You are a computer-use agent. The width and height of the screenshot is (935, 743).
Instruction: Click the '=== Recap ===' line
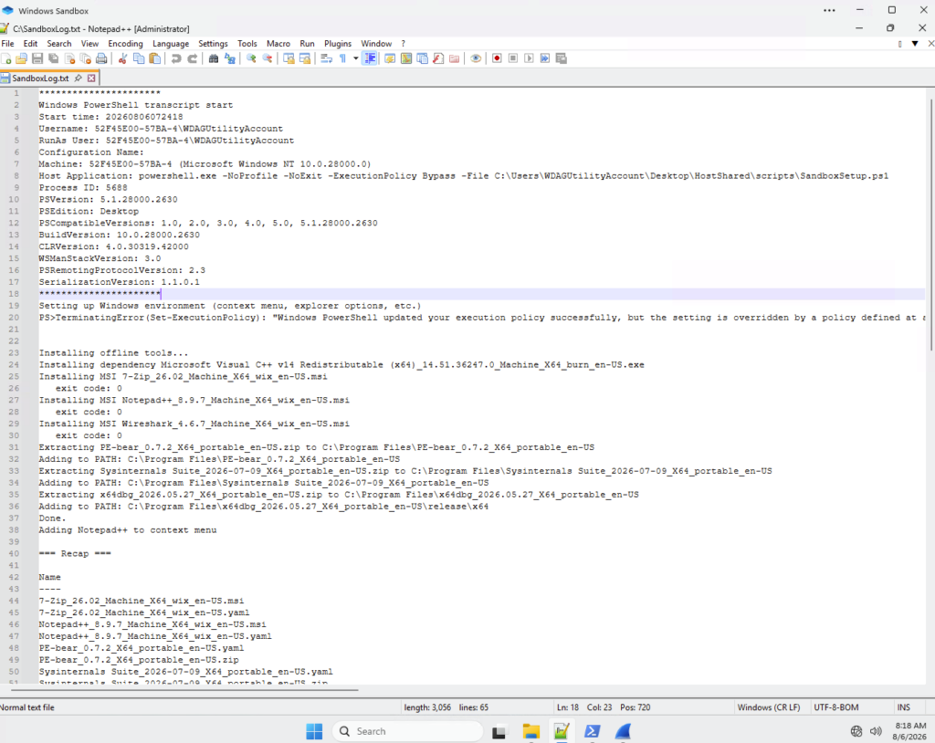pyautogui.click(x=75, y=554)
